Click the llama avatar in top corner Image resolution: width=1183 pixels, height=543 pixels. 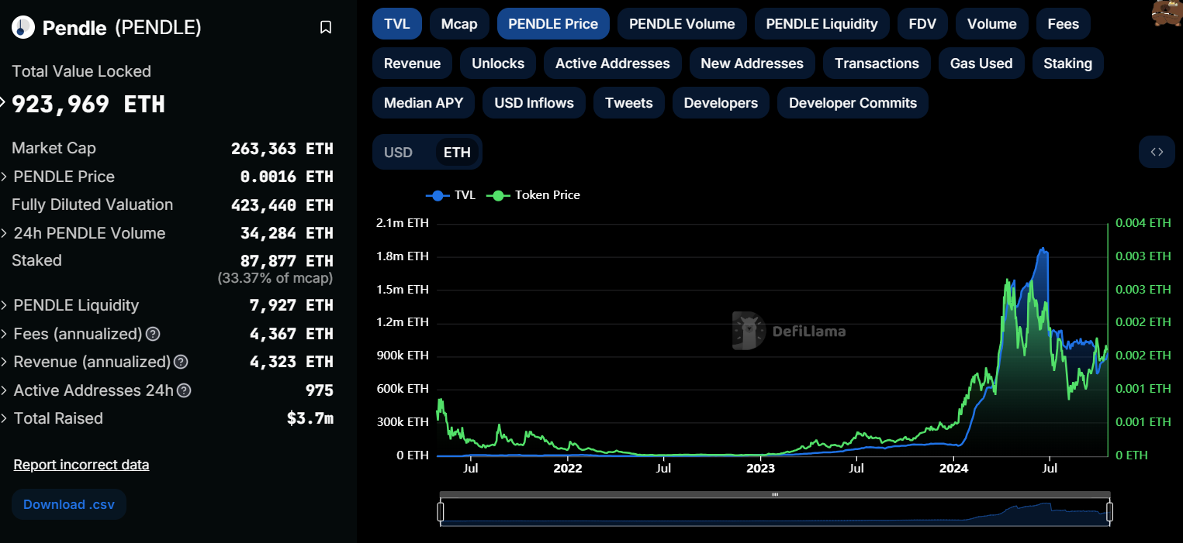[1166, 13]
